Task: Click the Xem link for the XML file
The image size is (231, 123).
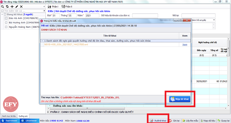Action: [x=185, y=45]
